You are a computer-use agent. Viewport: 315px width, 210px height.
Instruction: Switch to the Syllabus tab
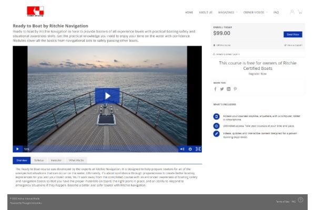tap(39, 160)
